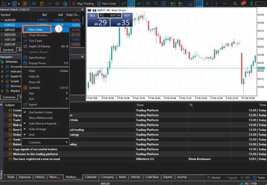Open indicators dropdown arrow in toolbar

(x=19, y=3)
